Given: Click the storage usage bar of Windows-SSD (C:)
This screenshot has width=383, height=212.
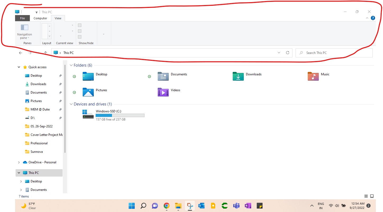Looking at the screenshot, I should pos(120,115).
